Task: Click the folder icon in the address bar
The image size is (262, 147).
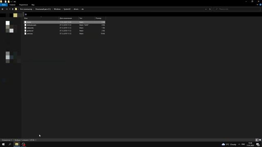Action: point(16,9)
